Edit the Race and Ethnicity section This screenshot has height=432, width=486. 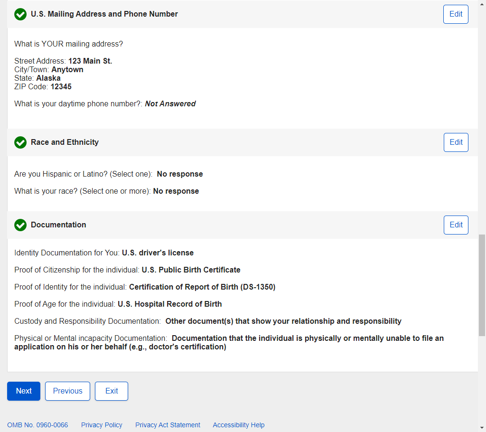coord(456,142)
